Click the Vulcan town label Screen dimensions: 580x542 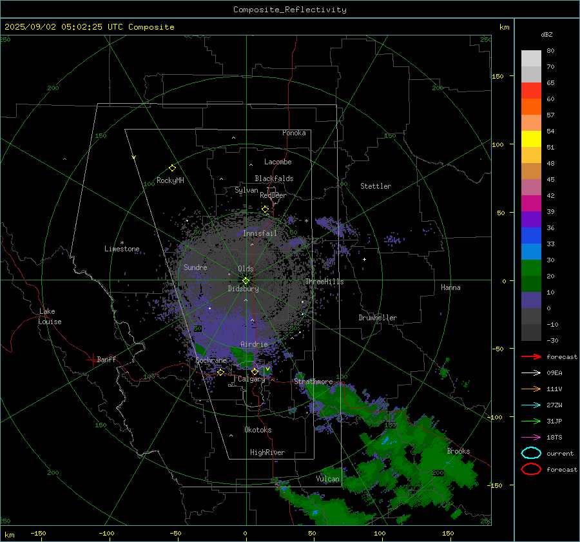[328, 479]
